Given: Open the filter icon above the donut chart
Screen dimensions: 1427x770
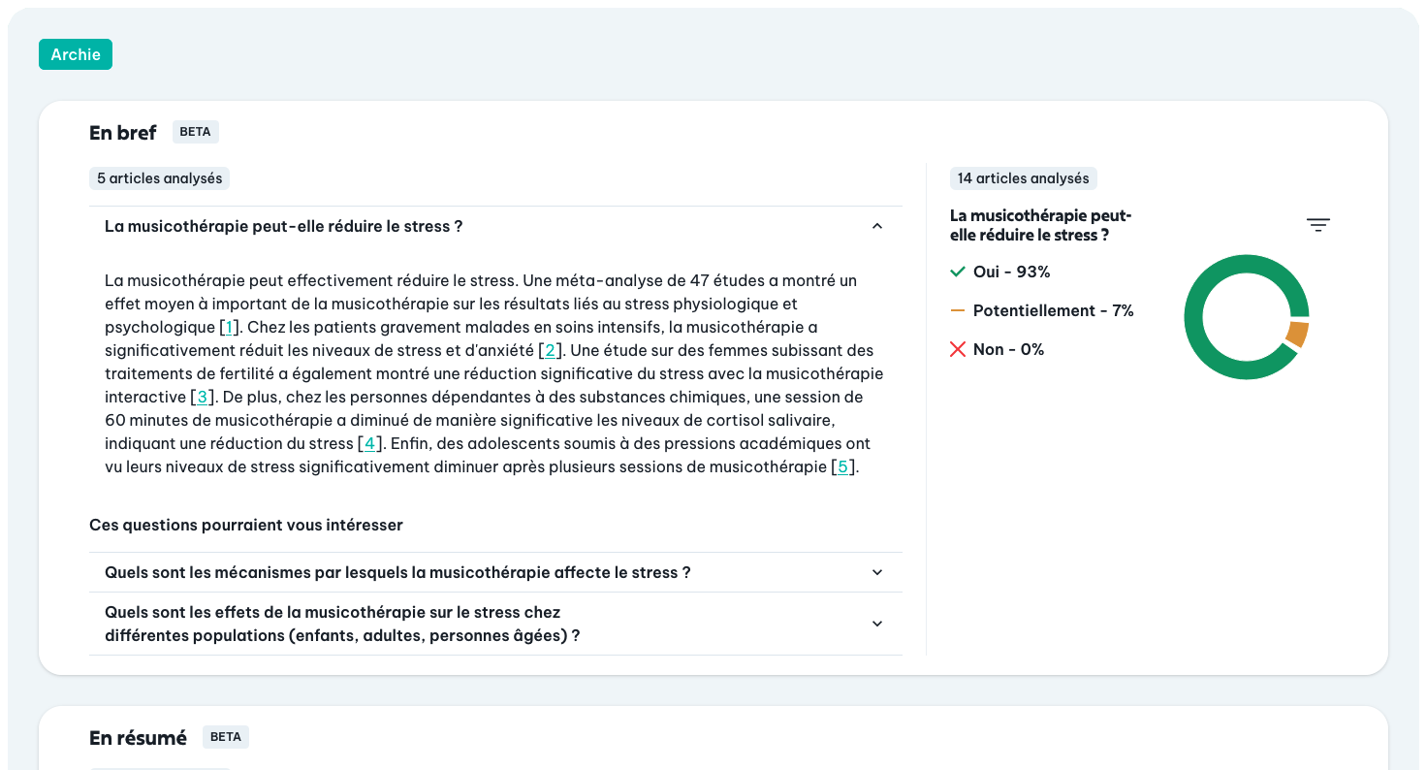Looking at the screenshot, I should pos(1317,225).
